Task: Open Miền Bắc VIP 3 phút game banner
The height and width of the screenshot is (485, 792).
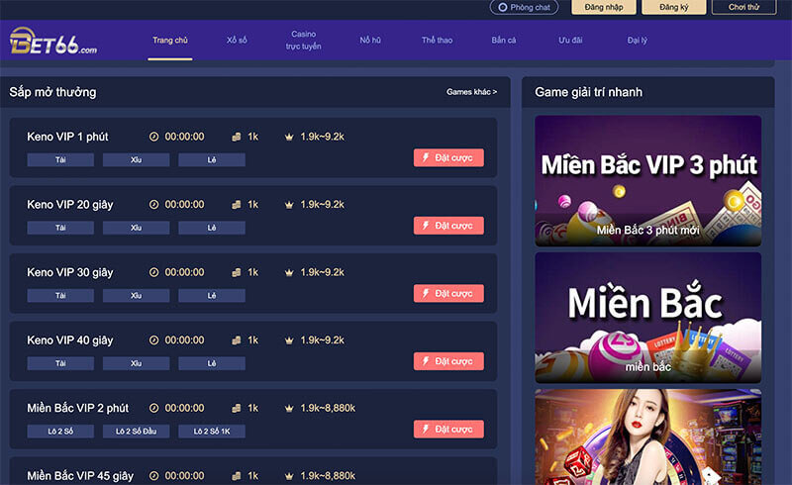Action: coord(648,181)
